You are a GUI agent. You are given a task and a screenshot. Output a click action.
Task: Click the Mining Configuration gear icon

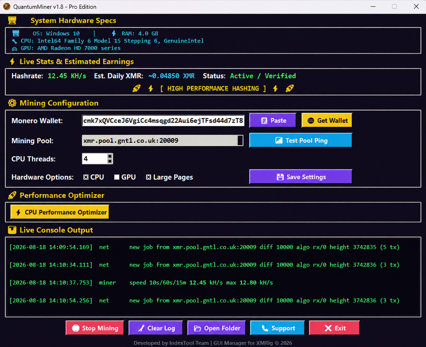[12, 103]
